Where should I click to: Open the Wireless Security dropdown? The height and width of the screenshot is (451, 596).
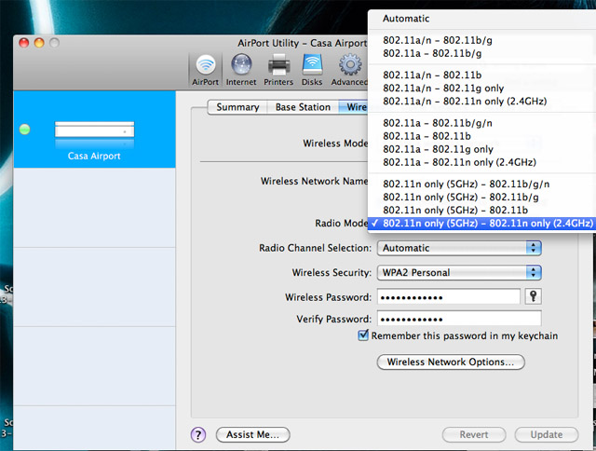pos(459,273)
